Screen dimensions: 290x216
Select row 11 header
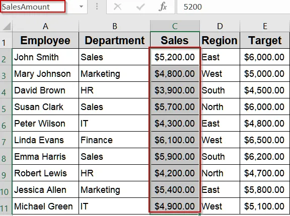(x=6, y=206)
